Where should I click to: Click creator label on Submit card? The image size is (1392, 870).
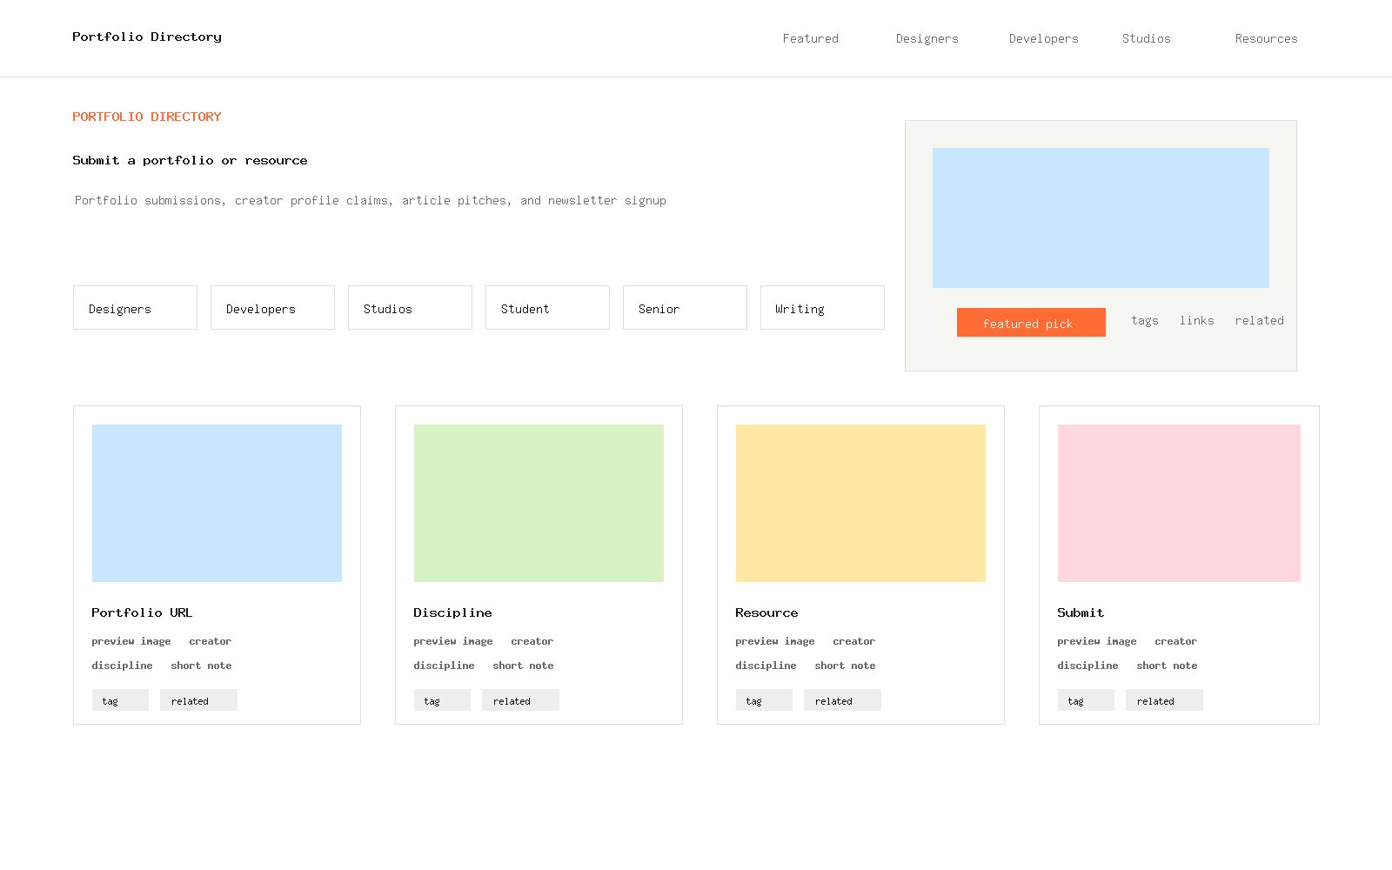tap(1176, 641)
